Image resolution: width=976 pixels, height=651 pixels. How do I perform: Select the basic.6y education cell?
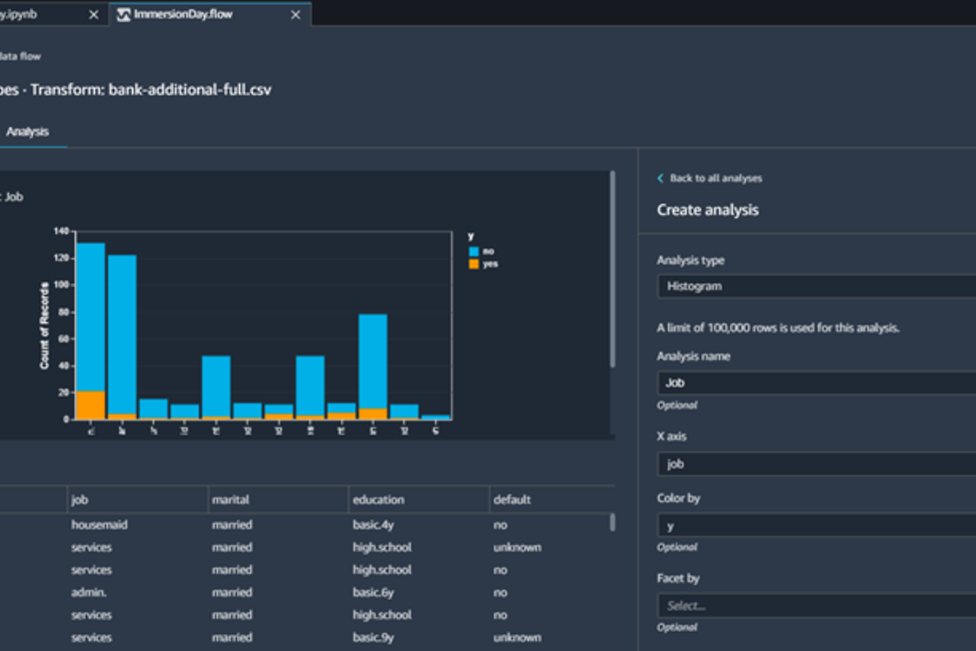(373, 593)
